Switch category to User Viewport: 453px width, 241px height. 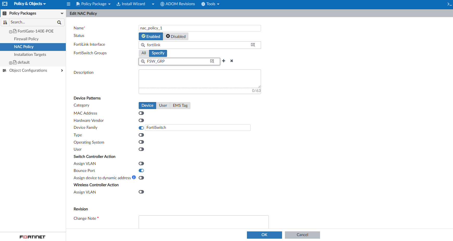[x=163, y=105]
